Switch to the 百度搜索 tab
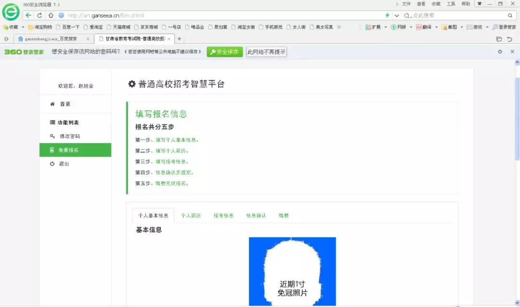 51,39
